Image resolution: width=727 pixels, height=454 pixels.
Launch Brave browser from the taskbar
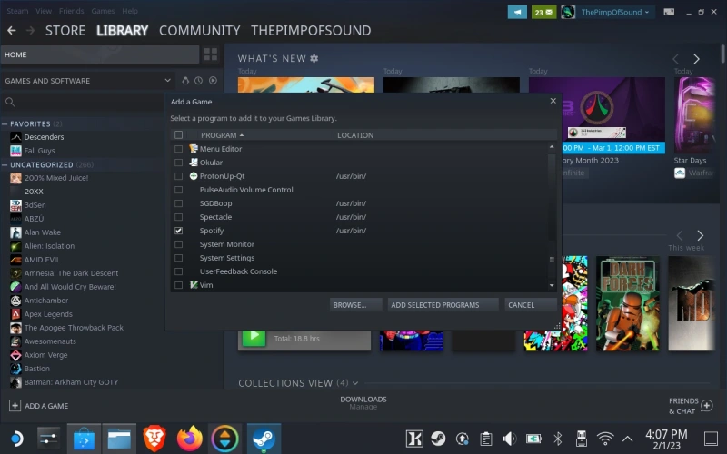point(154,439)
